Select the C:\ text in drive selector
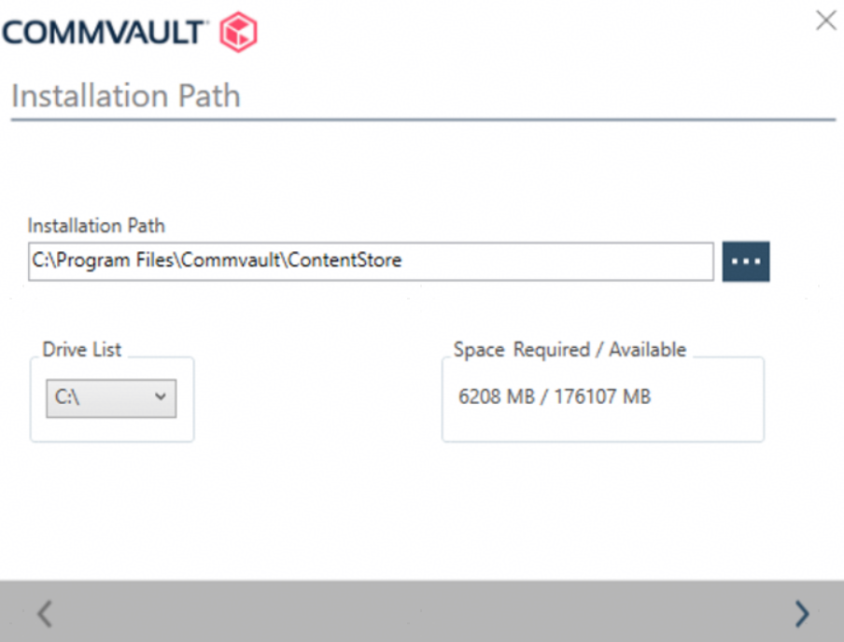844x642 pixels. pos(67,398)
